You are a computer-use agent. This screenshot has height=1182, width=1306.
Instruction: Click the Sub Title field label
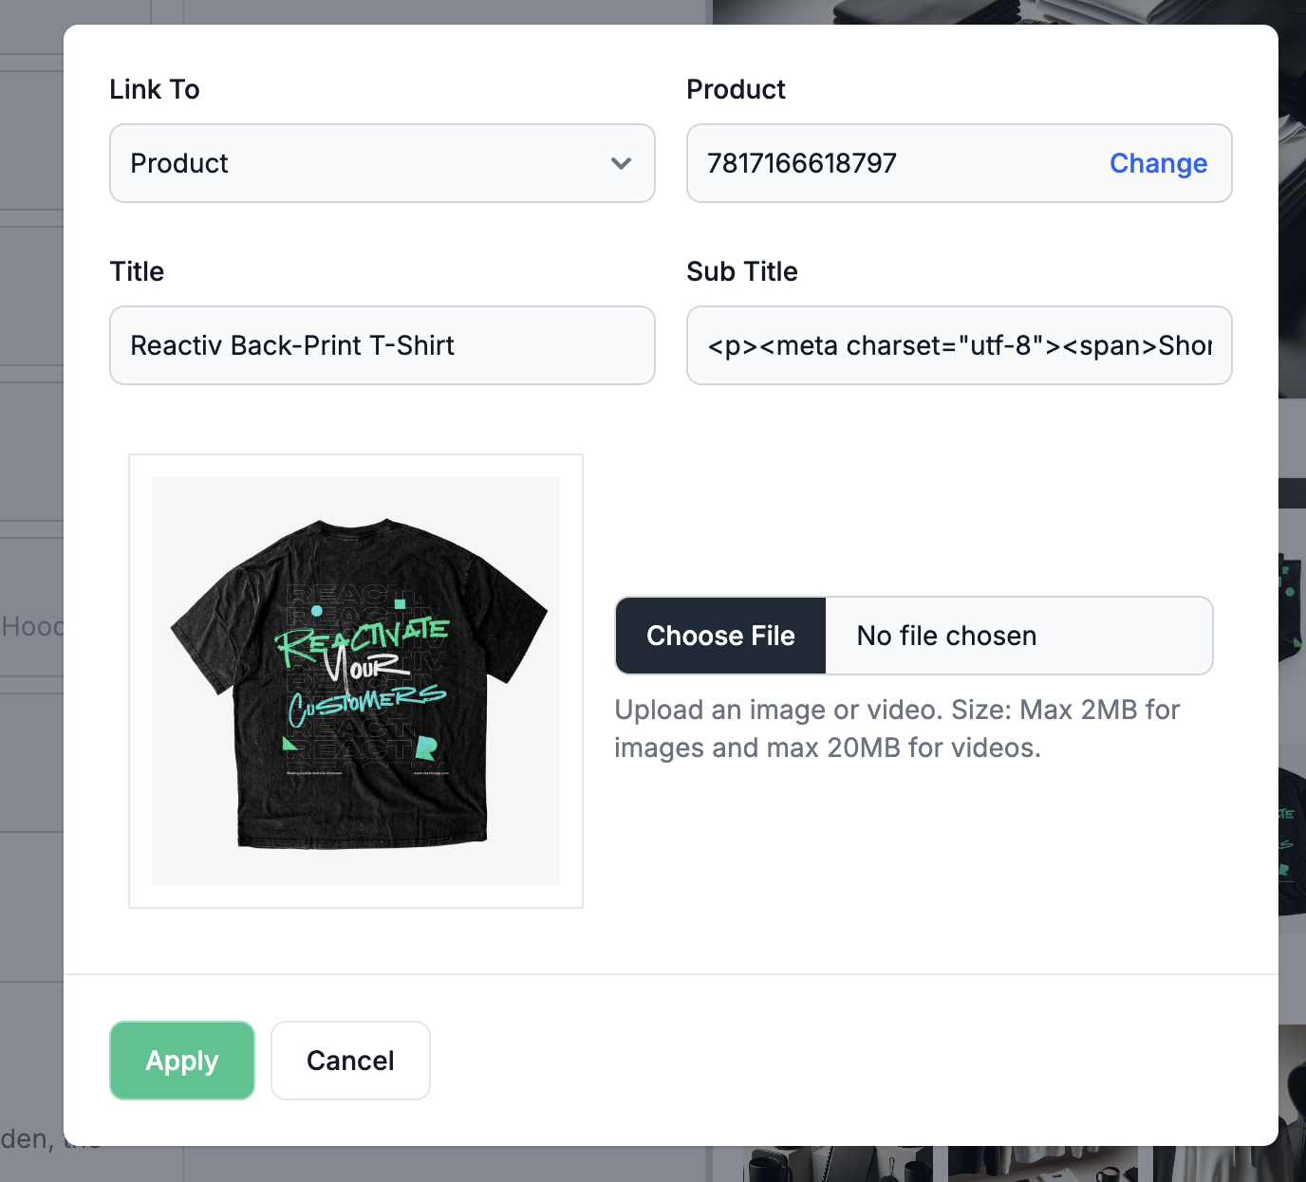741,271
